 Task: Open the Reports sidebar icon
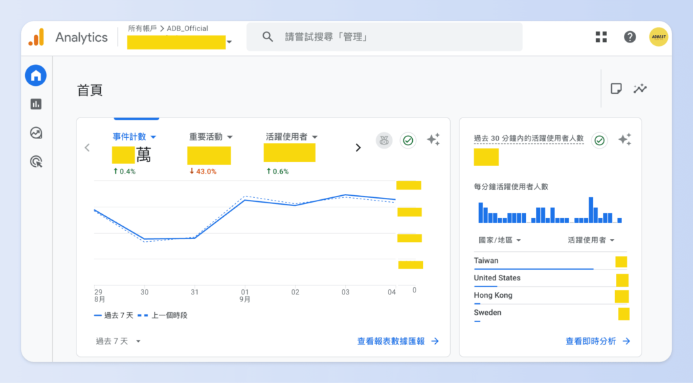pyautogui.click(x=36, y=104)
